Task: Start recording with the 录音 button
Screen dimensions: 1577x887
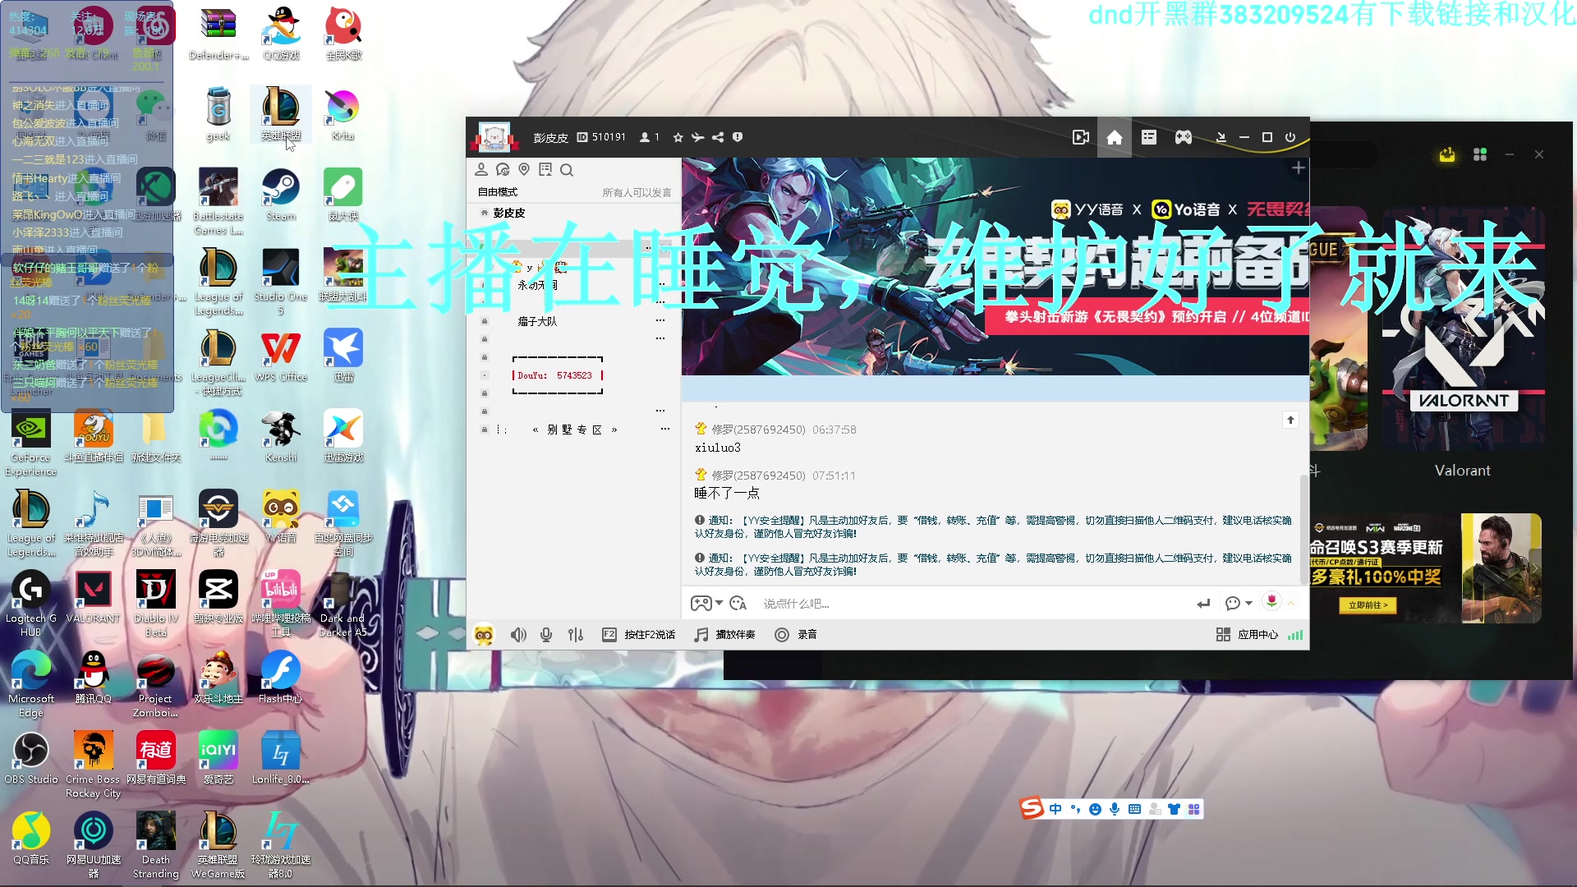Action: click(x=796, y=635)
